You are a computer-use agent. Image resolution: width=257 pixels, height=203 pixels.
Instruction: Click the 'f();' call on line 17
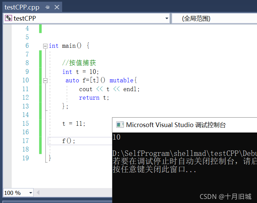69,141
